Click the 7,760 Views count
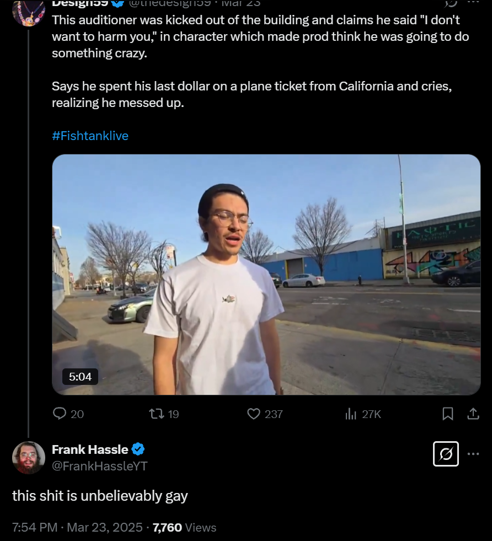The width and height of the screenshot is (492, 541). [x=184, y=527]
